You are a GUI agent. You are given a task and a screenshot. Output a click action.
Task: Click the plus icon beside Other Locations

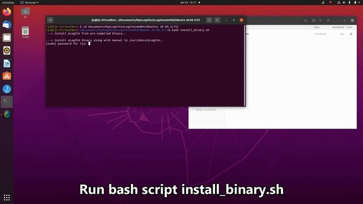click(x=193, y=109)
